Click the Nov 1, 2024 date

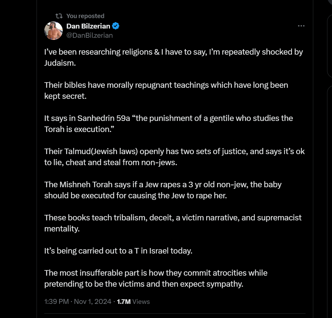tap(93, 301)
